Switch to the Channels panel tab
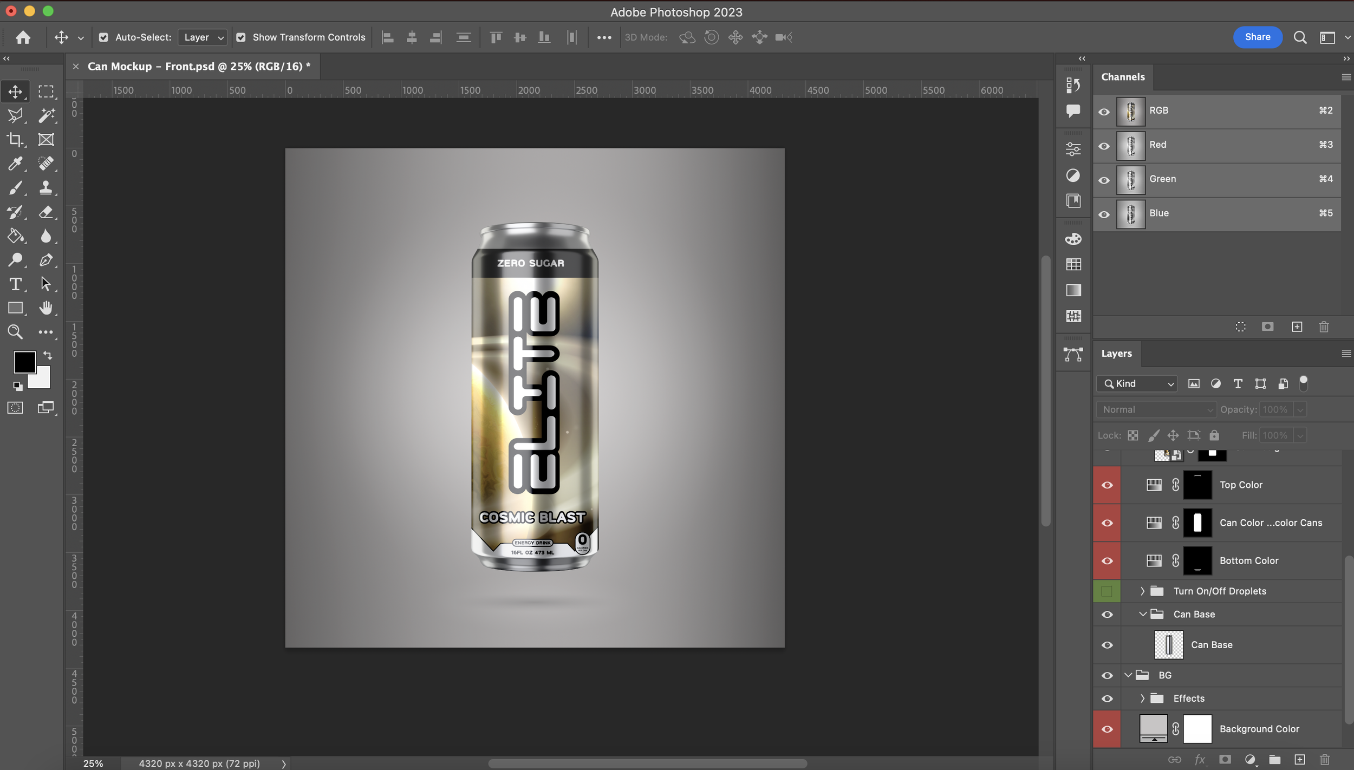 [1123, 77]
